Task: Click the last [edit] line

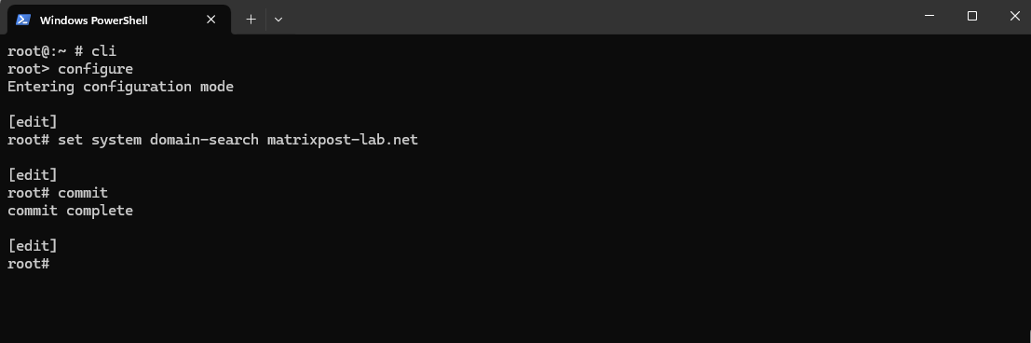Action: [33, 246]
